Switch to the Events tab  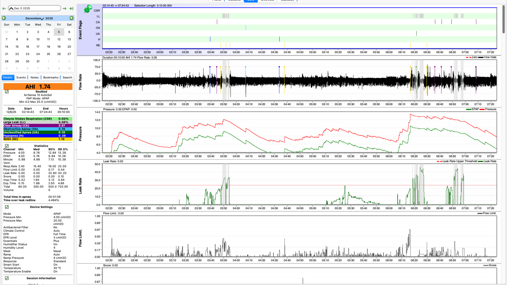[x=21, y=77]
